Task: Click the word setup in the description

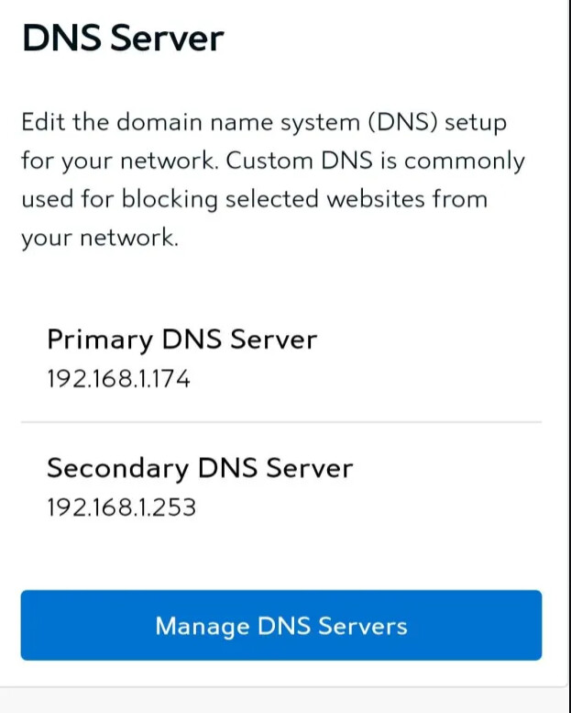Action: click(476, 124)
